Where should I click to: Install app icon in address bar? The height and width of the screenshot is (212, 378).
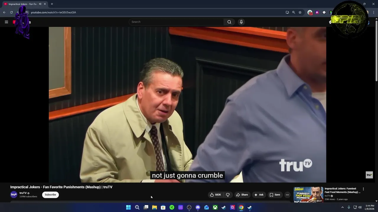287,12
